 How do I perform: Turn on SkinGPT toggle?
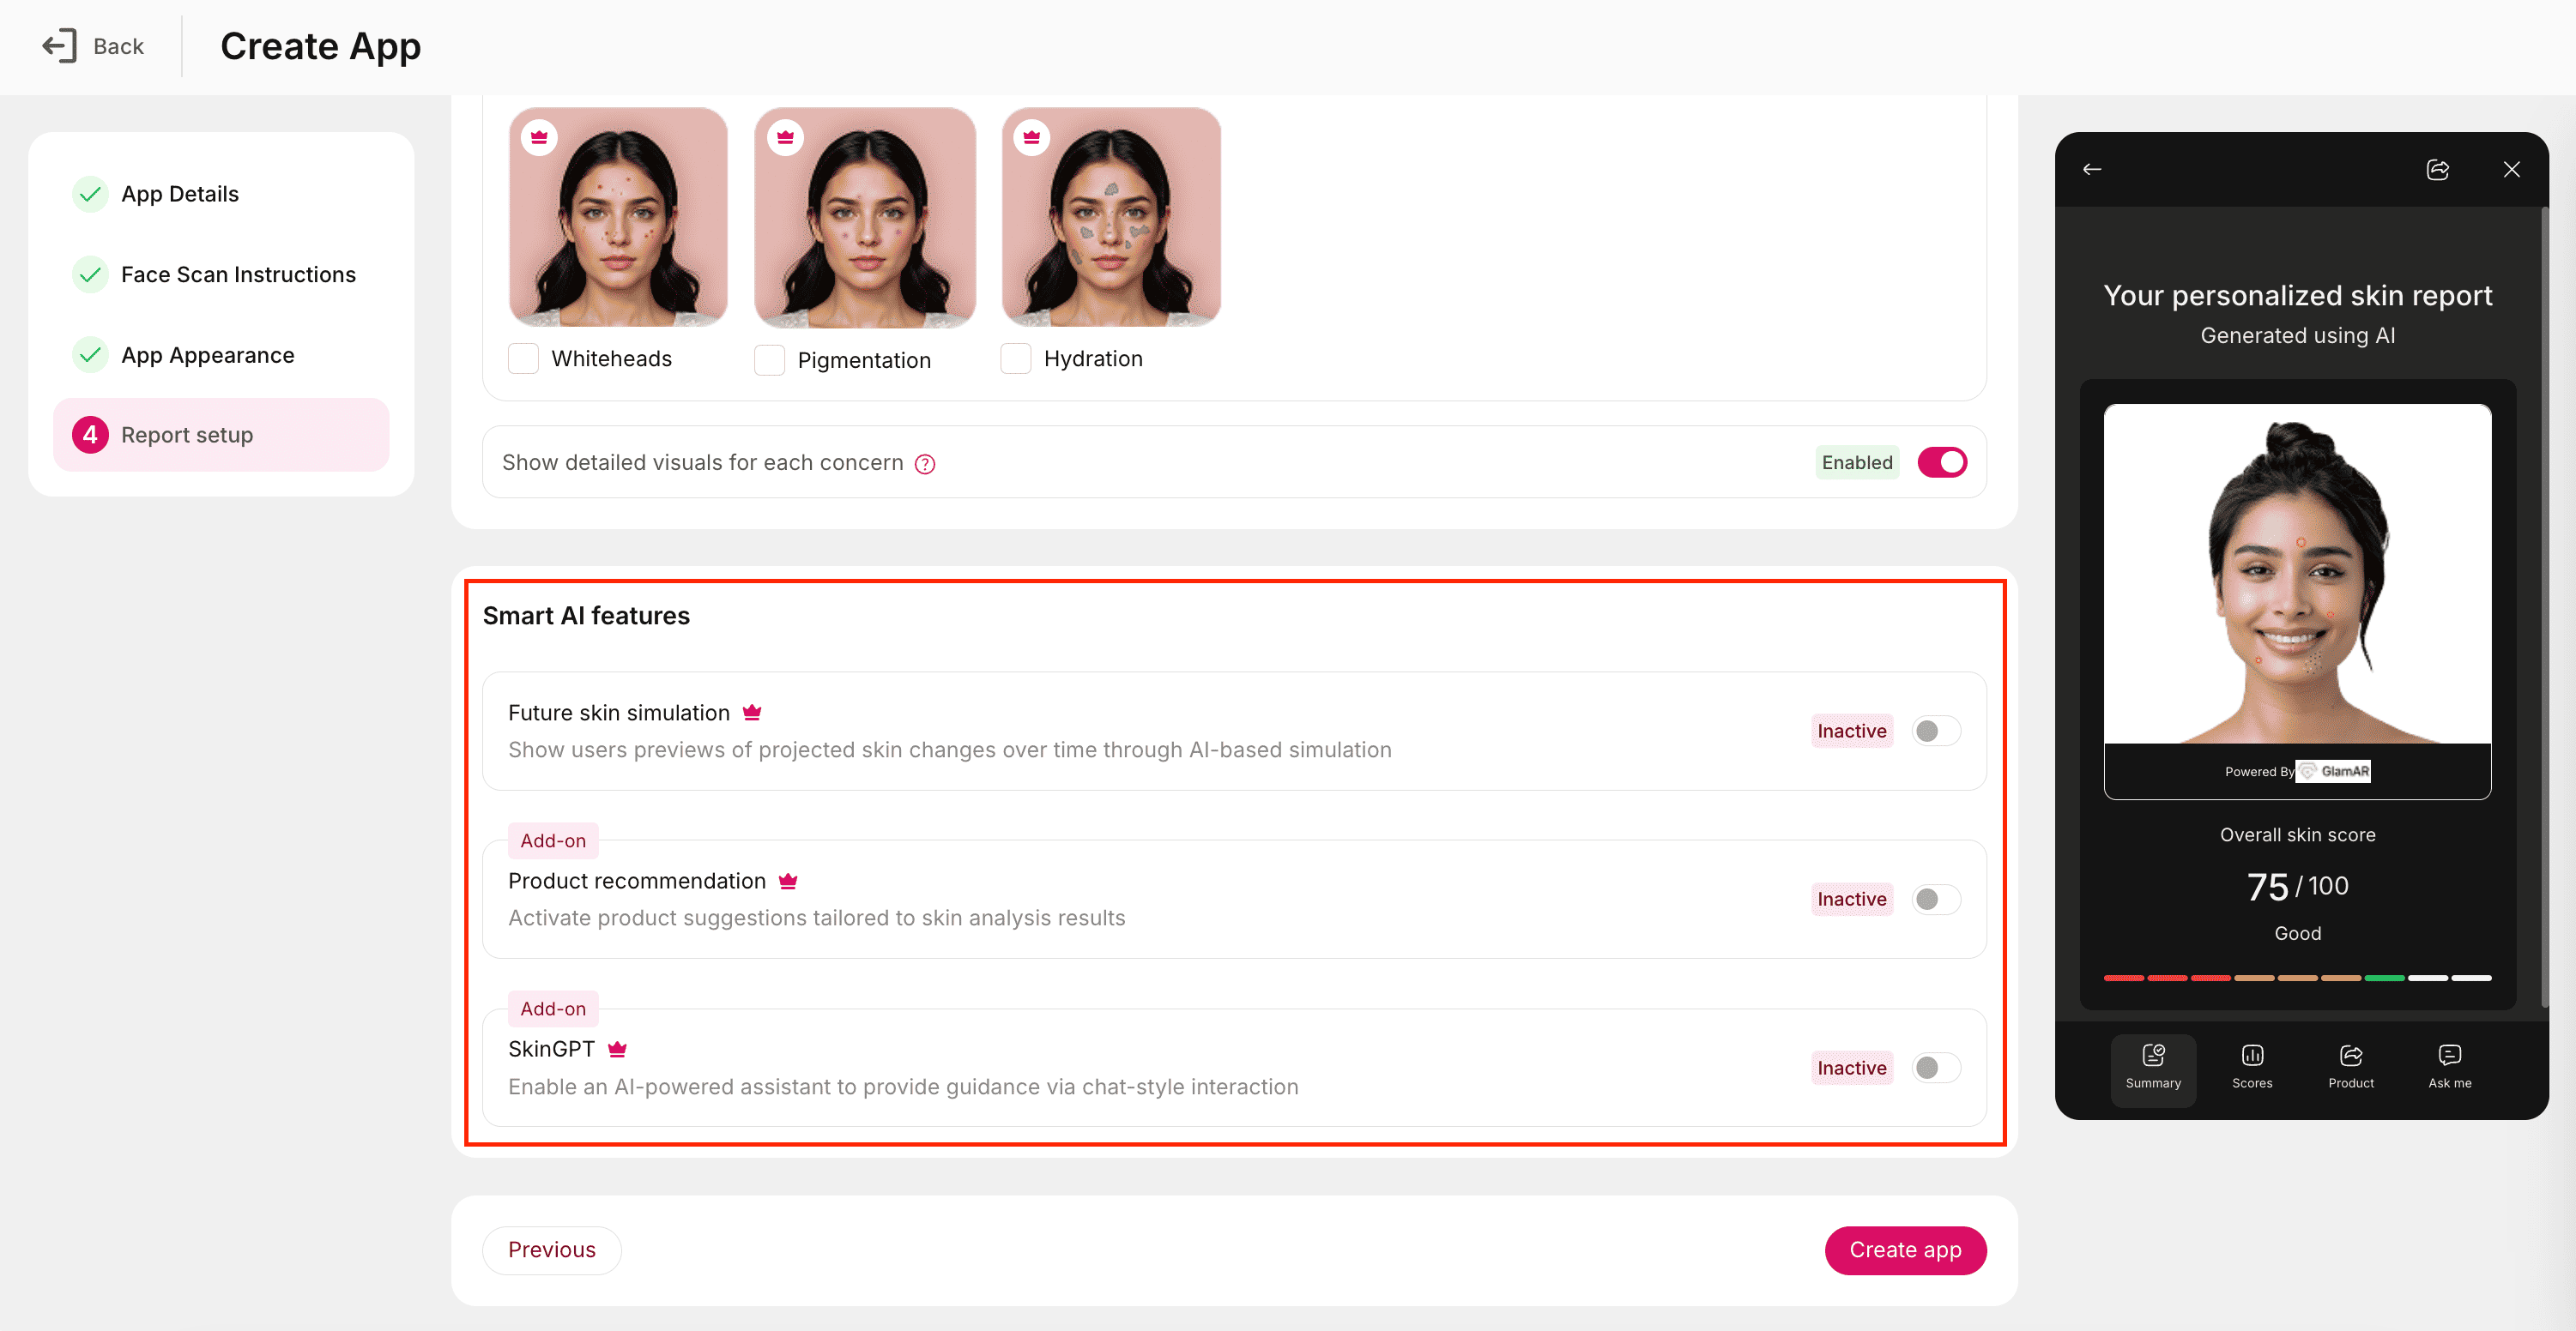1936,1069
